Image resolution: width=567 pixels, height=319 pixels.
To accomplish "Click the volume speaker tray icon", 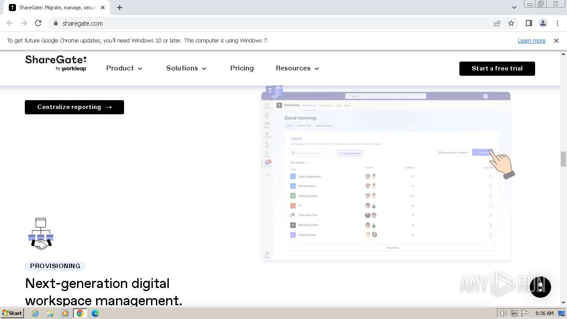I will point(504,313).
